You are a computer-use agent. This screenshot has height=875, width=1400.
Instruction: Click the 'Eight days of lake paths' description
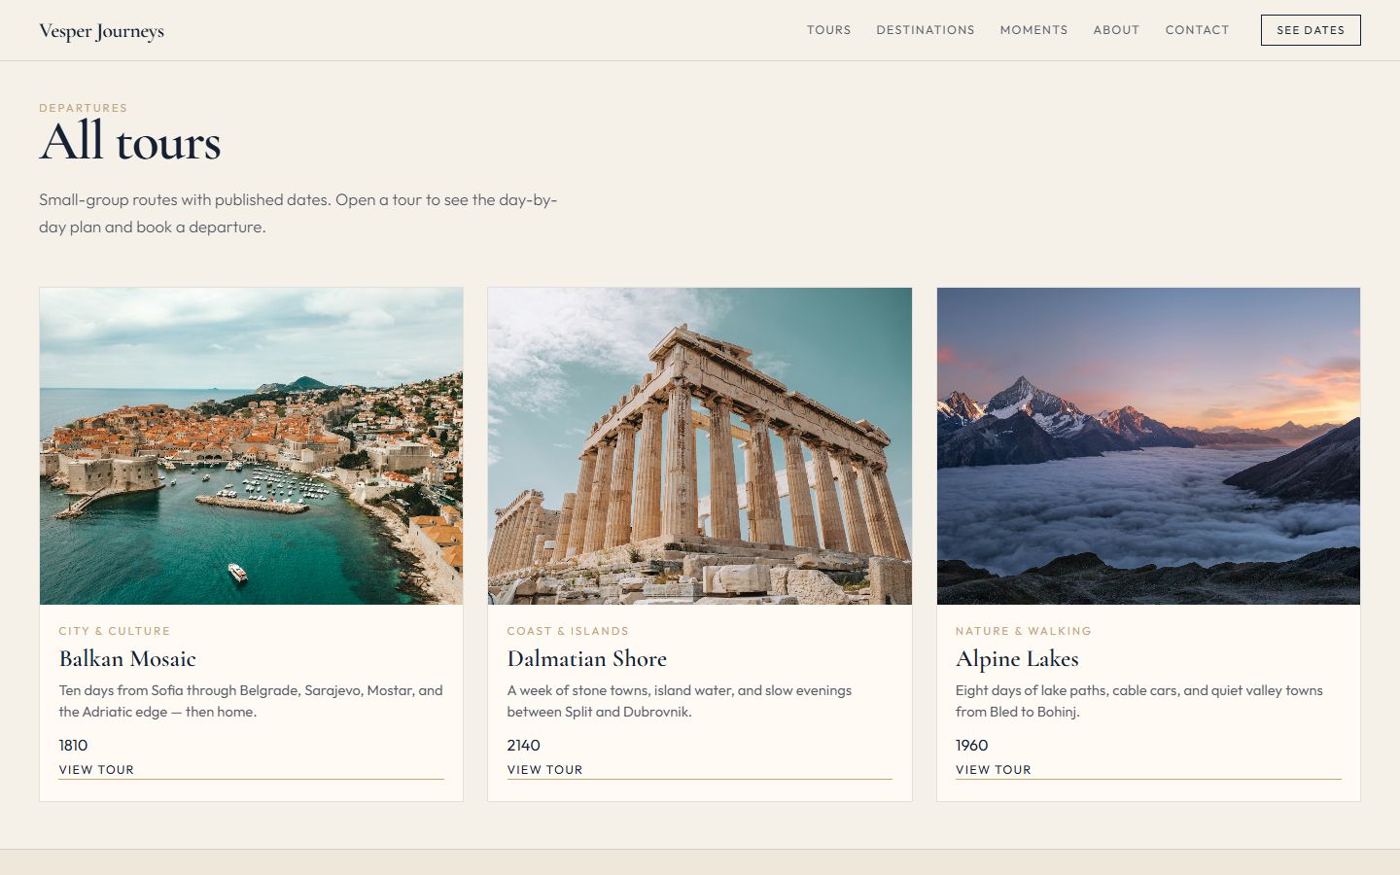1139,701
